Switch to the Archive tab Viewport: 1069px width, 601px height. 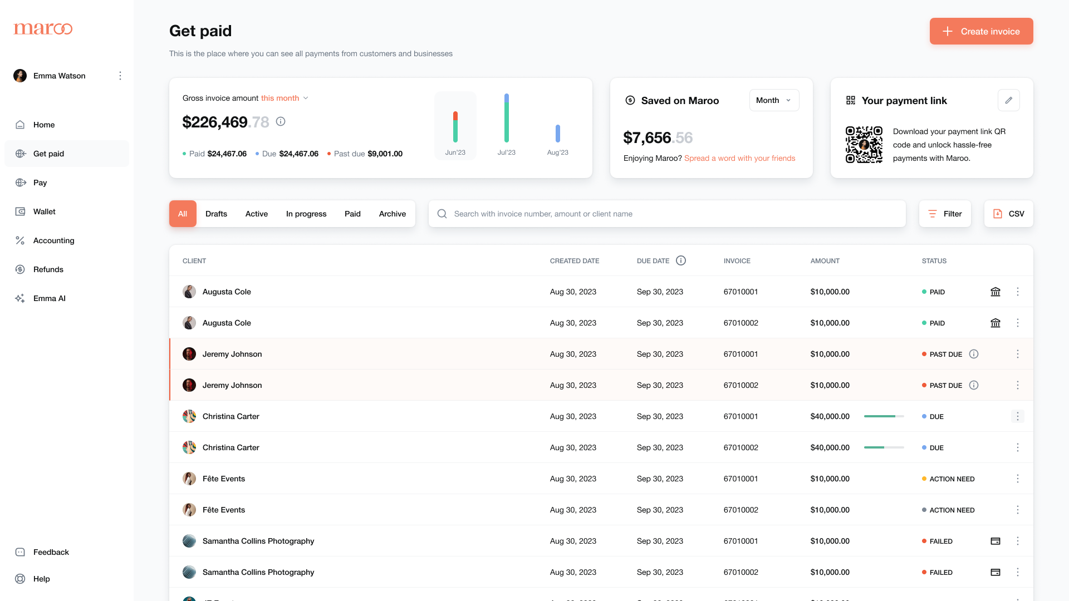(x=393, y=214)
